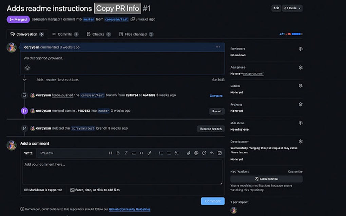This screenshot has width=346, height=216.
Task: Add emoji reaction to coreysan's comment
Action: click(x=27, y=68)
